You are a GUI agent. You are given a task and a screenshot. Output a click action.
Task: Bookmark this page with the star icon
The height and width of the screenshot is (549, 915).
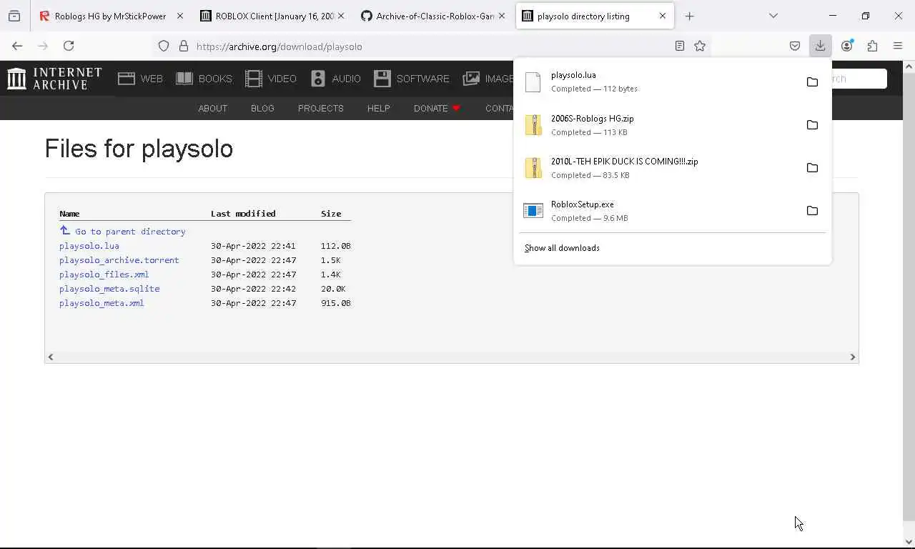[x=700, y=46]
